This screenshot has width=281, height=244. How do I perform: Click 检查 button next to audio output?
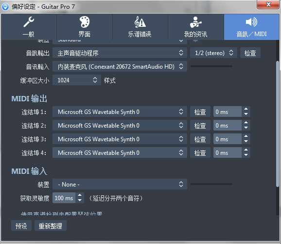(x=250, y=53)
